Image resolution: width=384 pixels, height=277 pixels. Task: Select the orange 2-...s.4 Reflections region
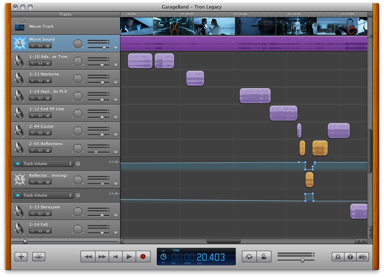320,148
